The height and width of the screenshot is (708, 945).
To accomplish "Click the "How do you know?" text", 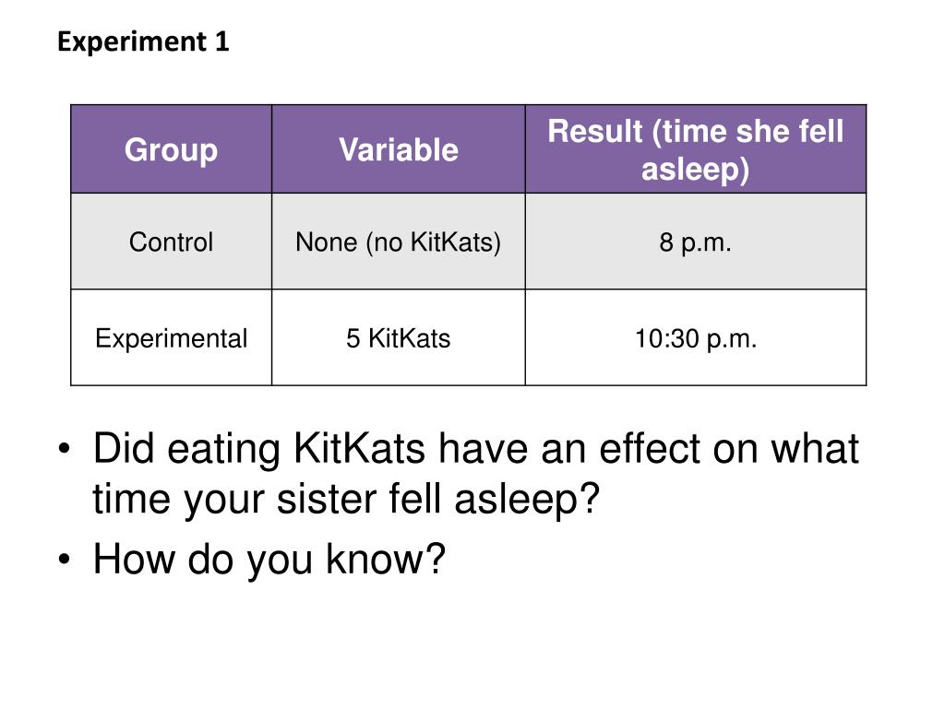I will click(x=269, y=560).
